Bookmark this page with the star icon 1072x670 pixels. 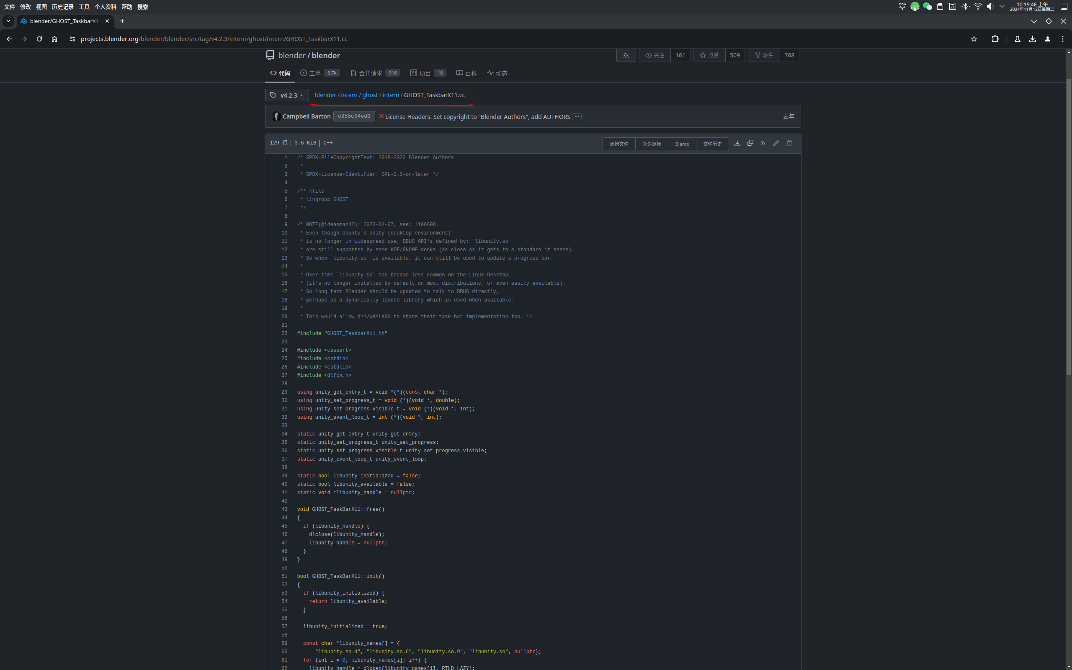click(974, 39)
